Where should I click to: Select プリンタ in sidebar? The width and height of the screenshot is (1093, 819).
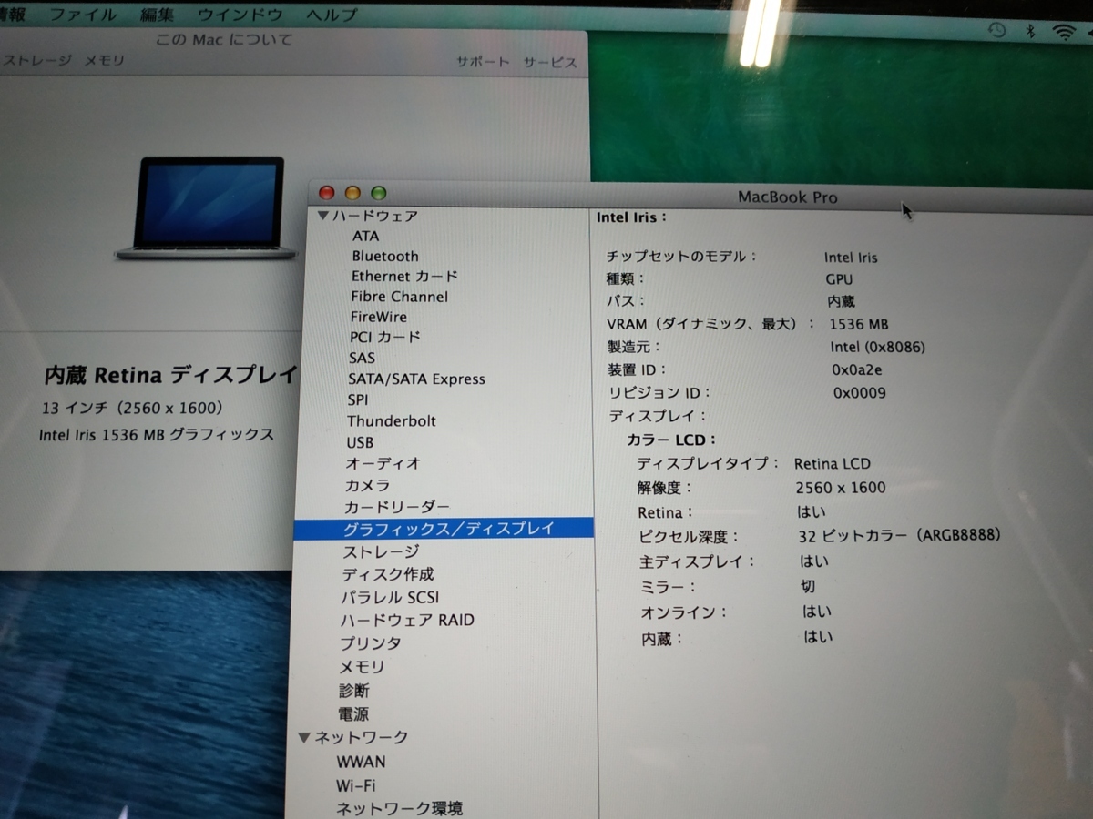(x=370, y=643)
